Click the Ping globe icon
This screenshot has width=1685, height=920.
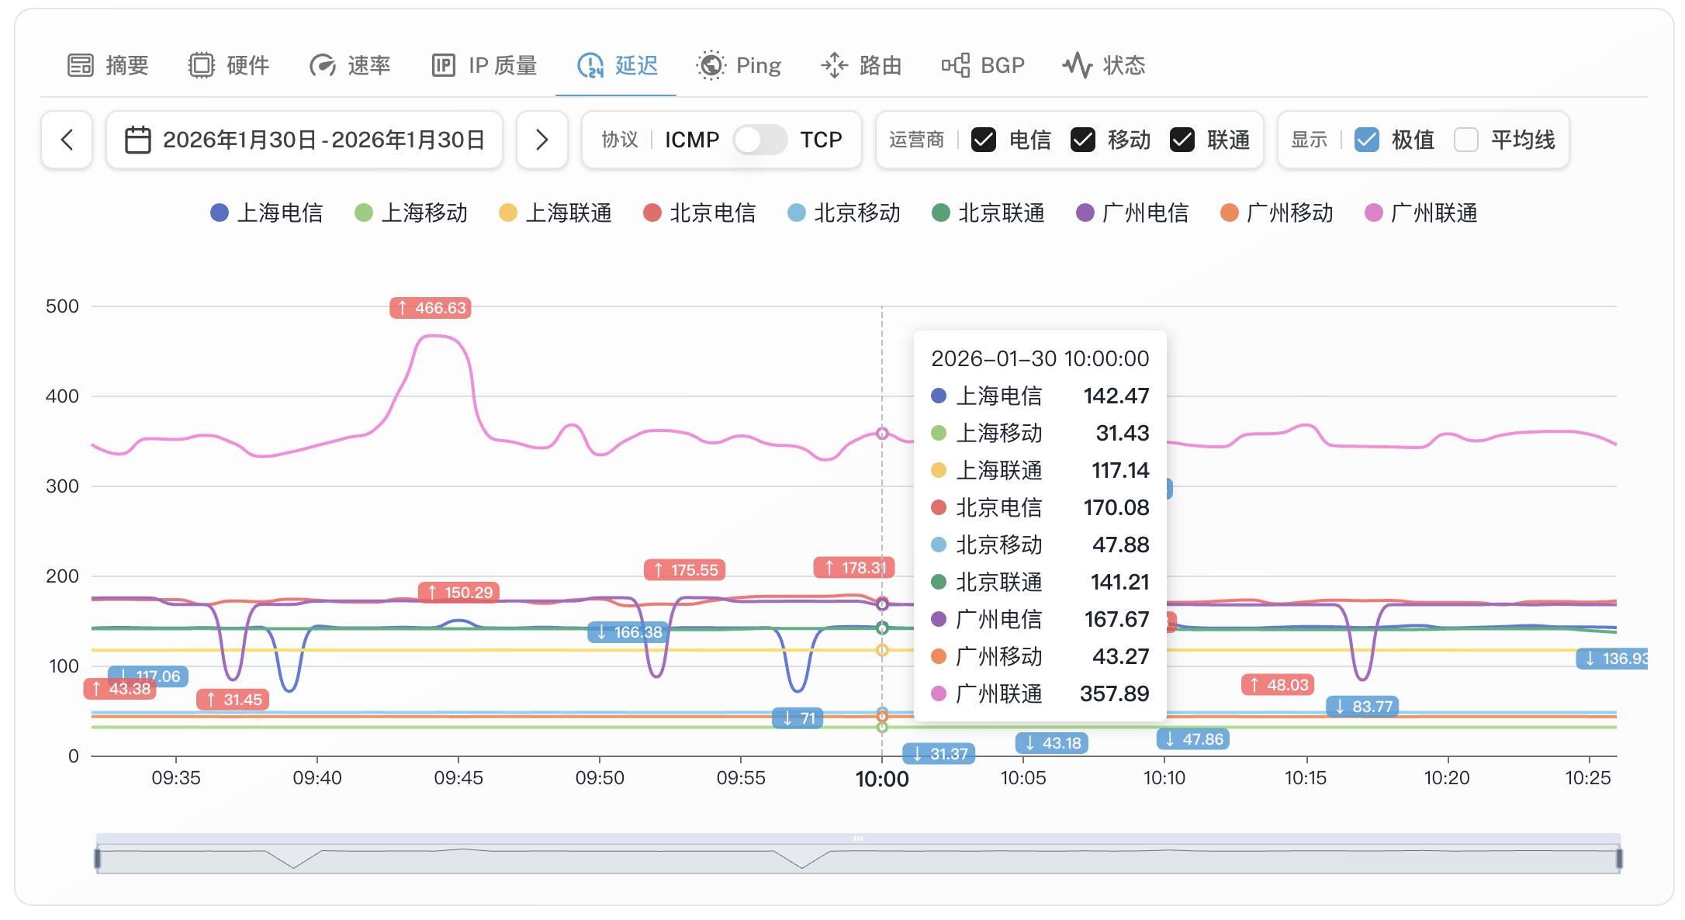click(711, 65)
